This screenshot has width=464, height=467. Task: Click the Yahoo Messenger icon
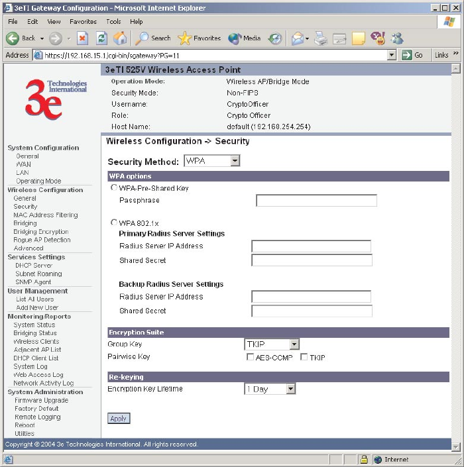(x=378, y=38)
